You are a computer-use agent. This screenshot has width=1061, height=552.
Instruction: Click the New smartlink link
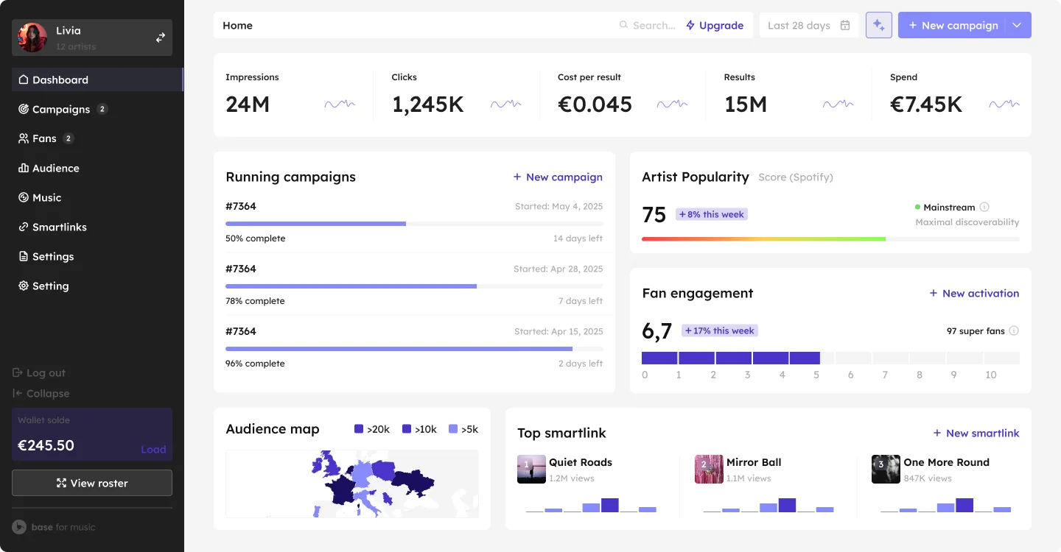click(x=976, y=433)
